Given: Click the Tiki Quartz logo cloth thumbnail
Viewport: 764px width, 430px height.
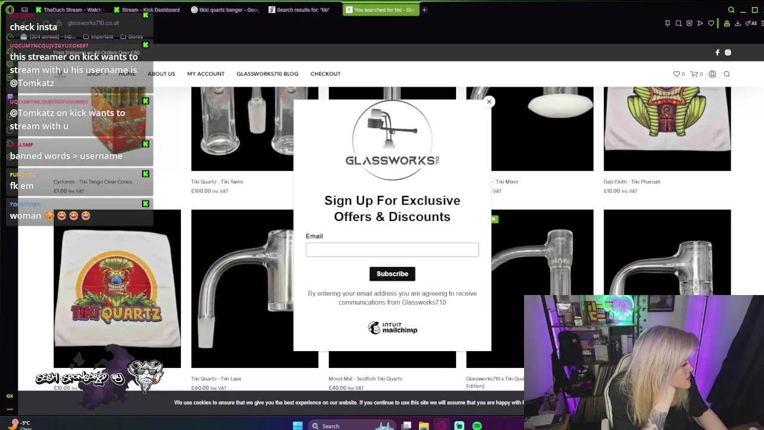Looking at the screenshot, I should pos(117,288).
